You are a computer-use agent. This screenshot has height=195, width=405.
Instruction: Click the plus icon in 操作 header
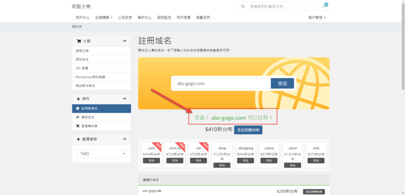[79, 98]
